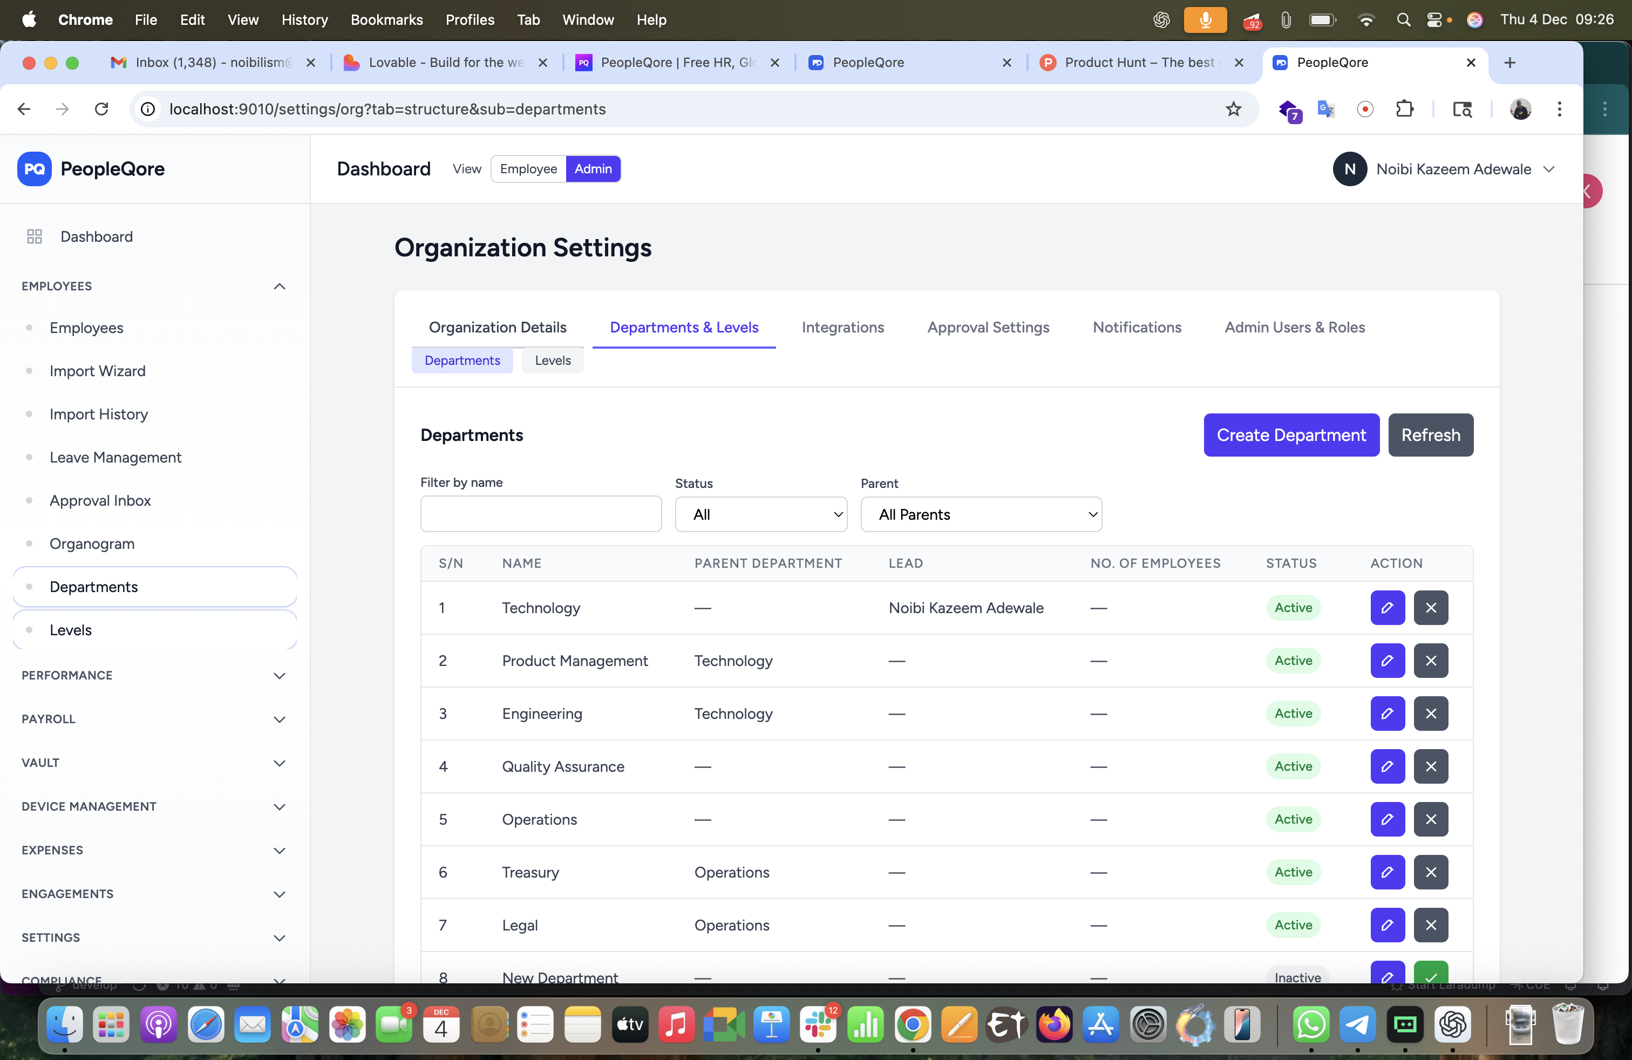1632x1060 pixels.
Task: Switch view to Employee mode
Action: (528, 169)
